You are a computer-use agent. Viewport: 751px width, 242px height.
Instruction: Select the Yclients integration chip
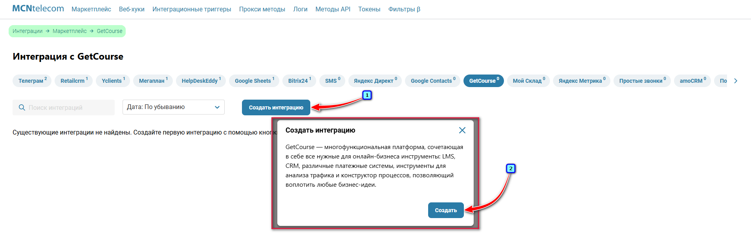point(113,81)
